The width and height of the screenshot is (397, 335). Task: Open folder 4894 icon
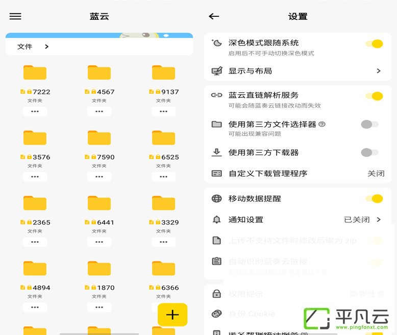(x=35, y=268)
